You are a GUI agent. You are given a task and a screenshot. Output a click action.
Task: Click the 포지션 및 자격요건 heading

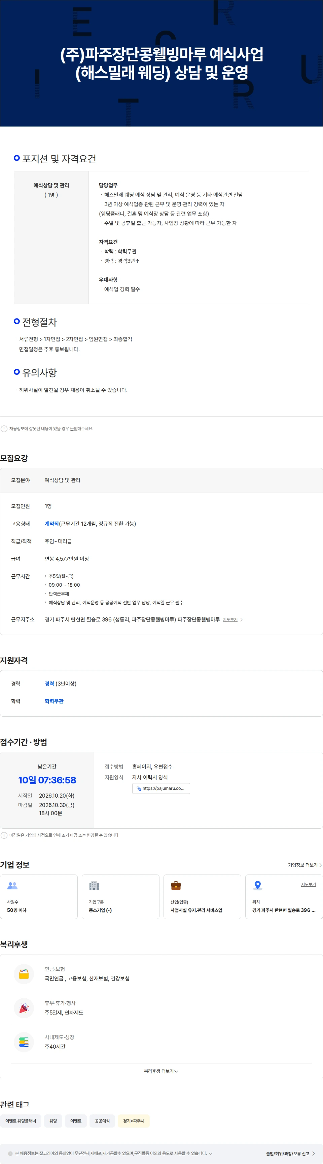point(59,159)
